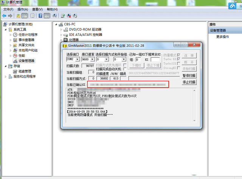Click the scan for hardware changes icon
242x179 pixels.
54,16
